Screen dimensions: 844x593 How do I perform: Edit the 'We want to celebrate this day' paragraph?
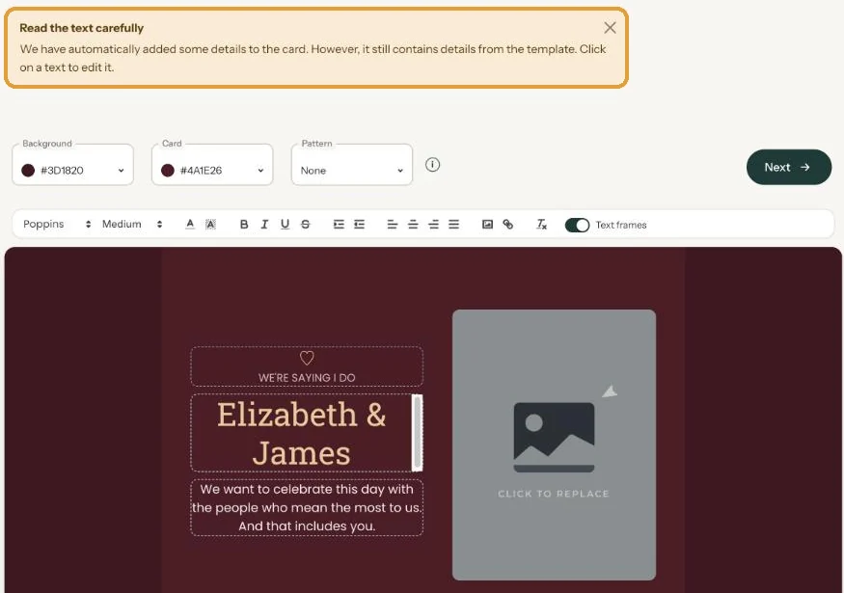[307, 507]
